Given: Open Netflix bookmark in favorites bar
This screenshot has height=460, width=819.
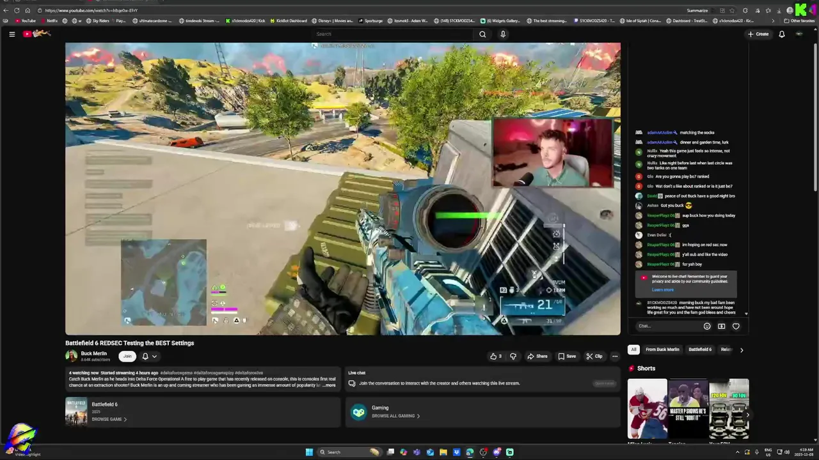Looking at the screenshot, I should 49,20.
